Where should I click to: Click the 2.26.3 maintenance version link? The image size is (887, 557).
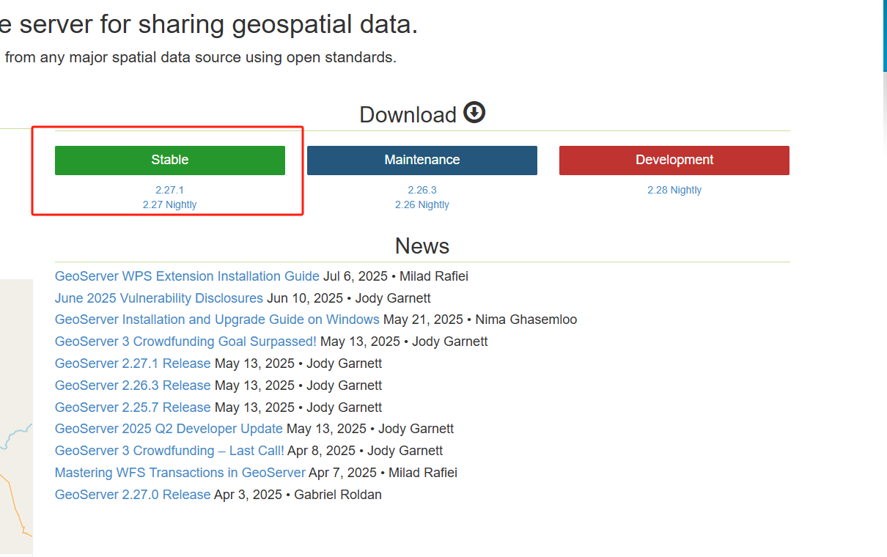coord(422,190)
